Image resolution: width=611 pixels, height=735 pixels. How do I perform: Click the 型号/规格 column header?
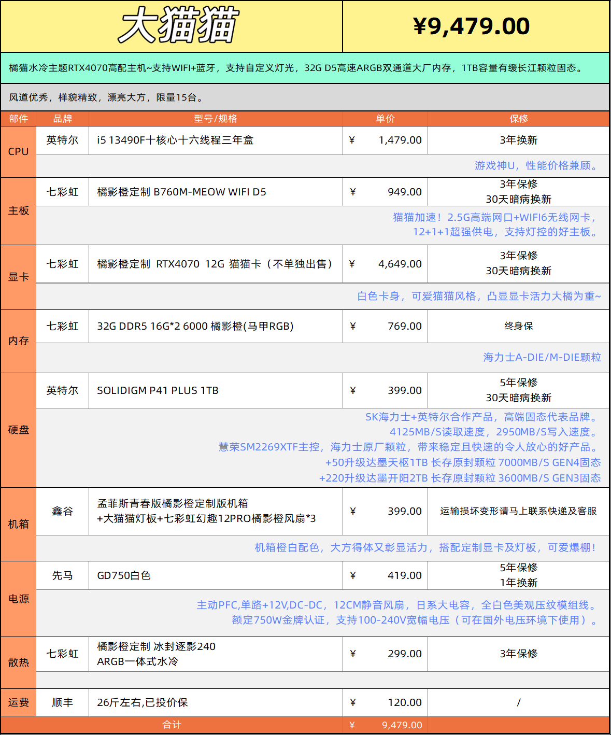coord(216,119)
